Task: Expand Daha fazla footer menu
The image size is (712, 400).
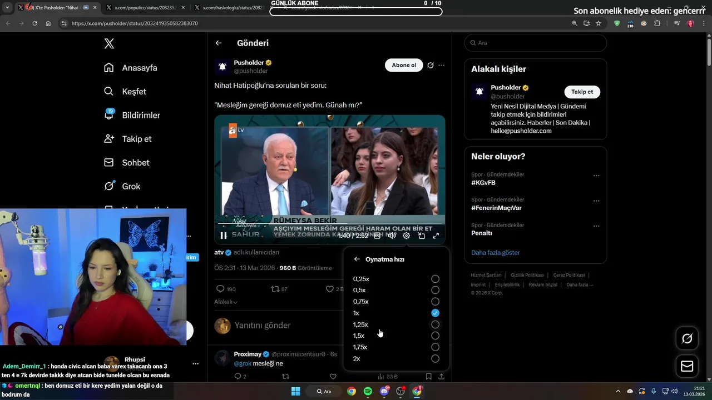Action: [580, 285]
